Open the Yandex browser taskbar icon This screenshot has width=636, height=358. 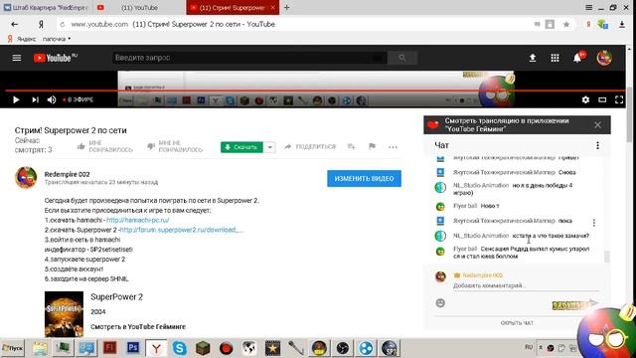(x=156, y=348)
